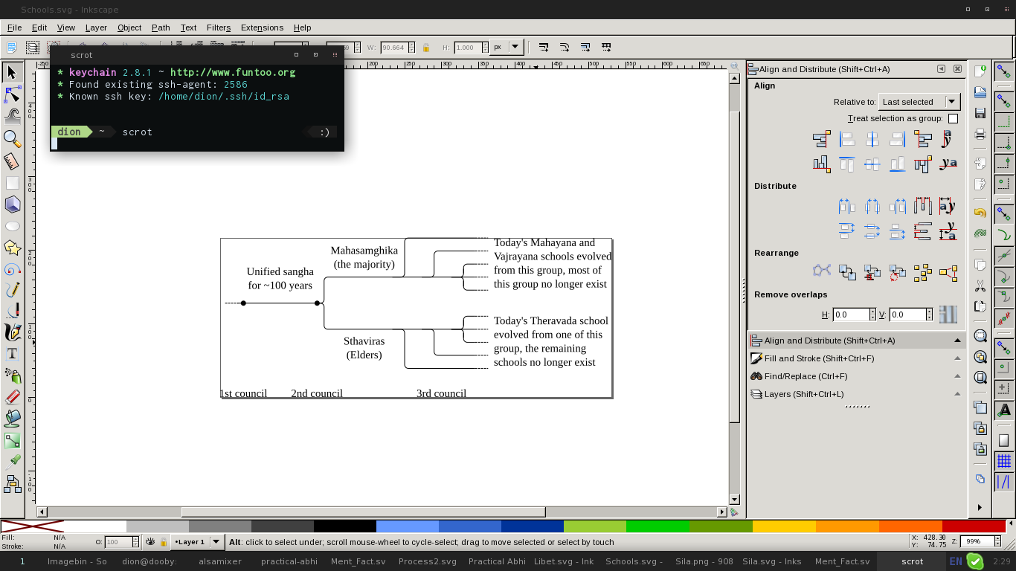The image size is (1016, 571).
Task: Enable Treat selection as group checkbox
Action: point(953,119)
